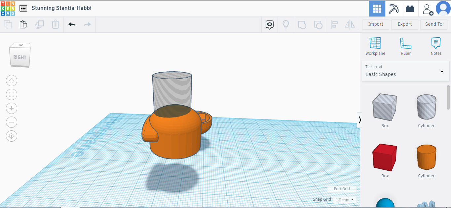Click the Home view button
Screen dimensions: 451x208
point(12,81)
